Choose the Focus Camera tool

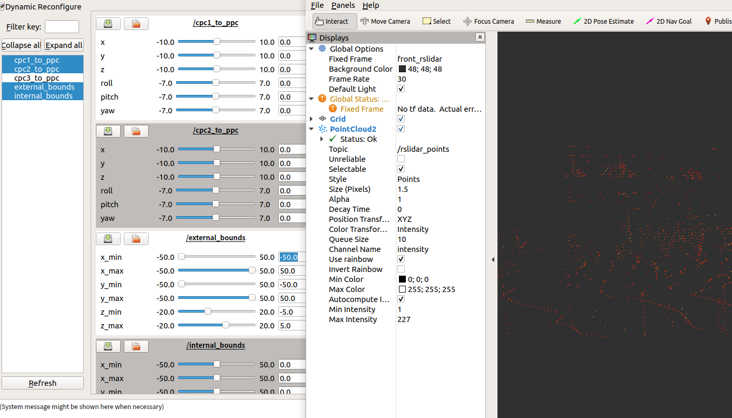point(489,21)
